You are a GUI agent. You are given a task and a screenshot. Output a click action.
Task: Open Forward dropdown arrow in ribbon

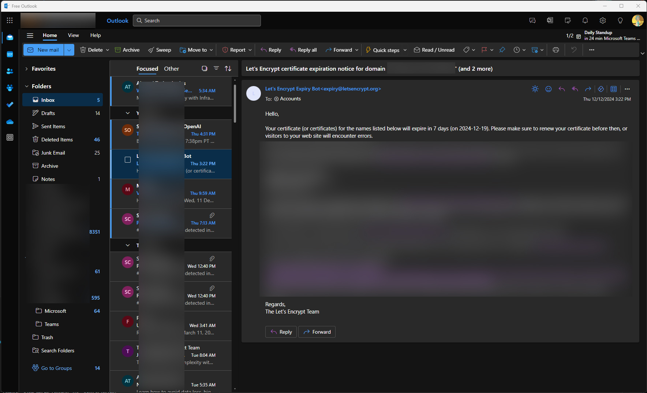coord(357,50)
